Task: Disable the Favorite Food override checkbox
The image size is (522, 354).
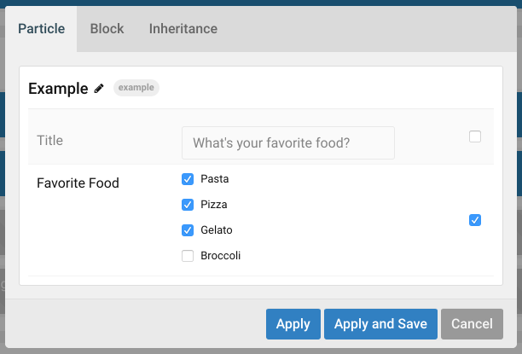Action: [475, 220]
